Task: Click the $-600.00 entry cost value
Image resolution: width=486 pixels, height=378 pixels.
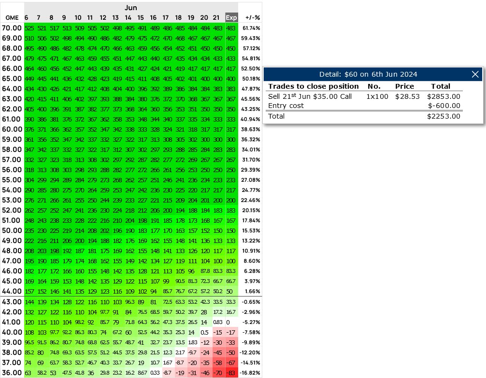Action: click(444, 106)
